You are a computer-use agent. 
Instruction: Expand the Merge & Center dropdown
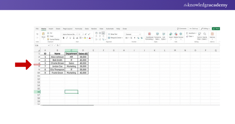click(x=122, y=38)
